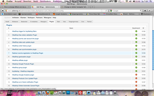Select the Change or delete navigator tab
Viewport: 154px width, 96px height.
75,7
